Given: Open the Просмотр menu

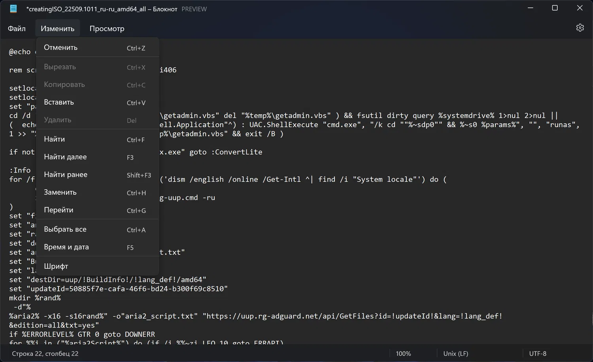Looking at the screenshot, I should 107,28.
